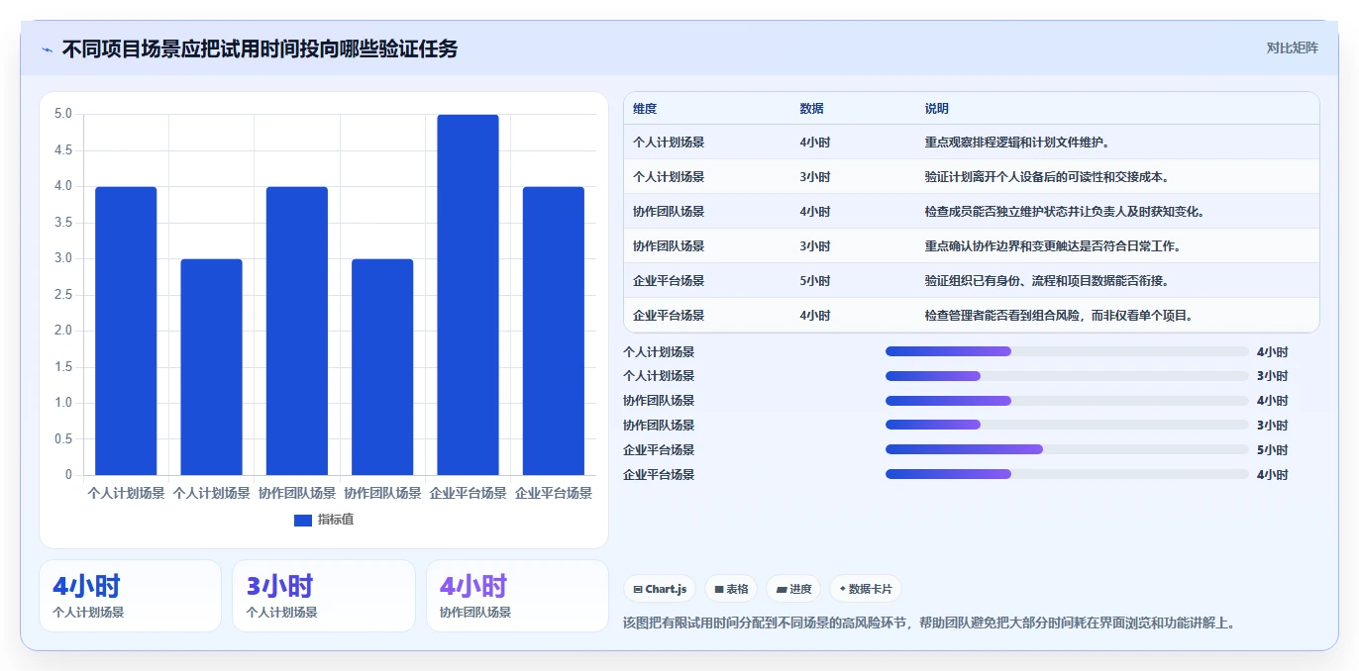Click the 企业平台场景 4小时 progress bar
This screenshot has width=1359, height=671.
(1067, 475)
